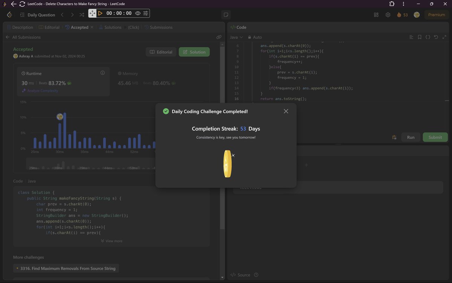This screenshot has width=452, height=283.
Task: Click the bookmark icon in editor toolbar
Action: pos(420,37)
